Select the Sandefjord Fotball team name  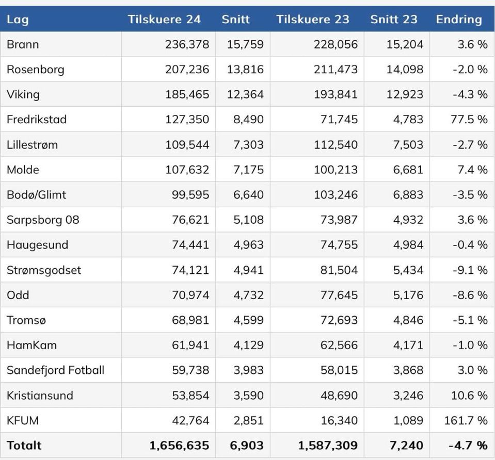pyautogui.click(x=55, y=370)
